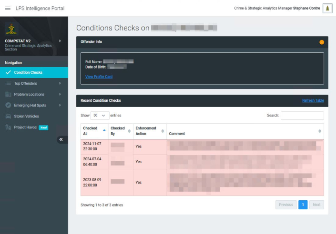
Task: Select Condition Checks in navigation
Action: point(28,72)
